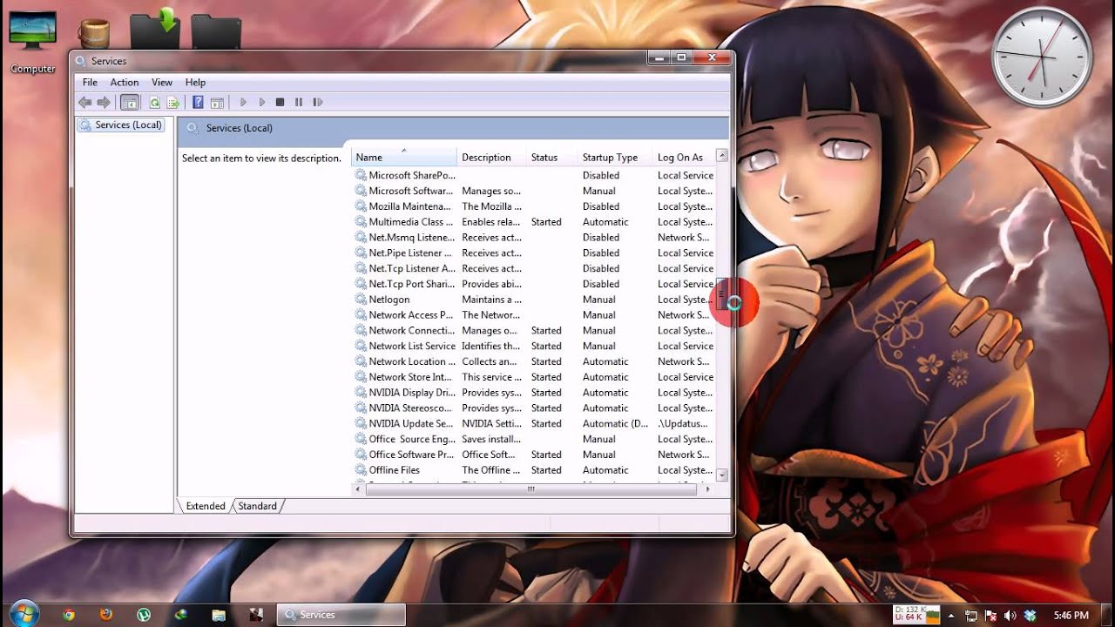The width and height of the screenshot is (1115, 627).
Task: Open the Action menu
Action: click(125, 82)
